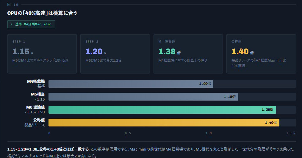The height and width of the screenshot is (158, 302).
Task: Click the 1.38倍 bar label
Action: click(267, 109)
